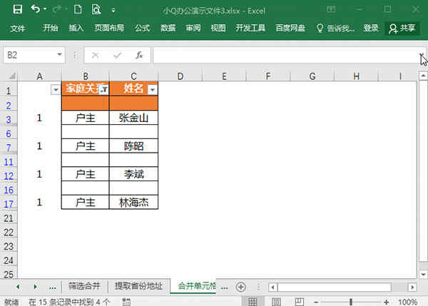Click the 登录 sign-in link
428x306 pixels.
[x=371, y=28]
